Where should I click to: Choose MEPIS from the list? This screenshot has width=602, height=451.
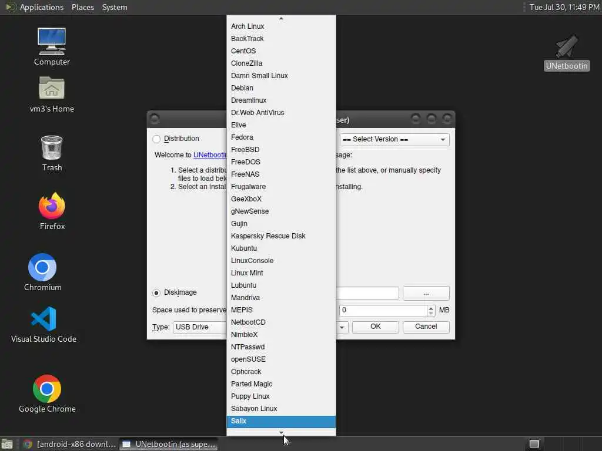tap(281, 310)
